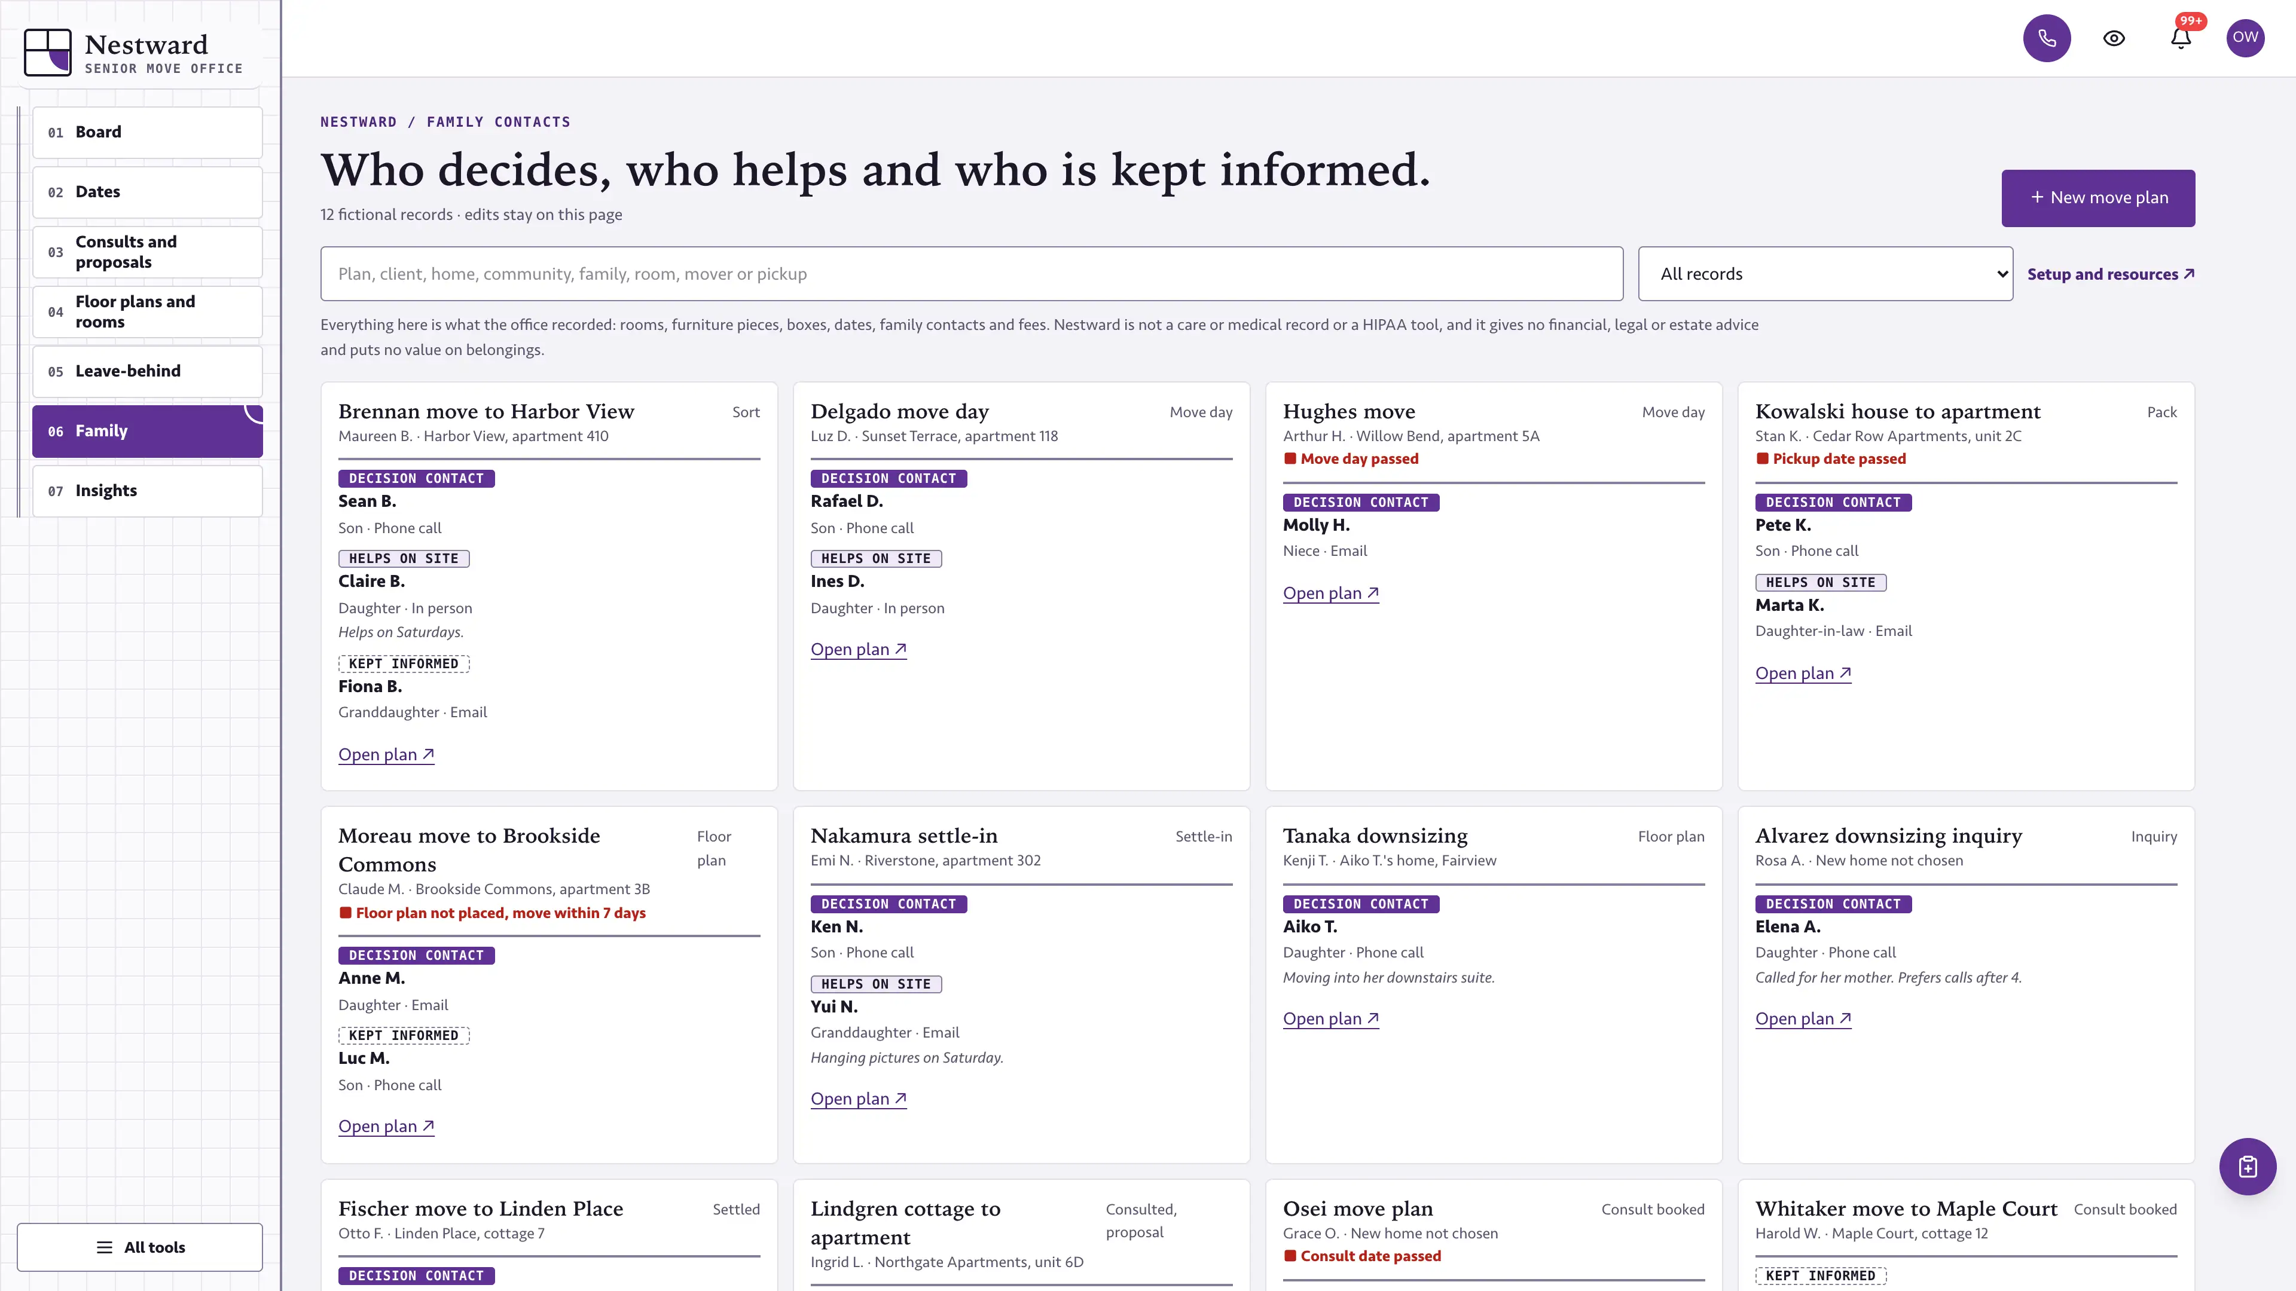Click the Nakamura settle-in card title
Viewport: 2296px width, 1291px height.
904,836
